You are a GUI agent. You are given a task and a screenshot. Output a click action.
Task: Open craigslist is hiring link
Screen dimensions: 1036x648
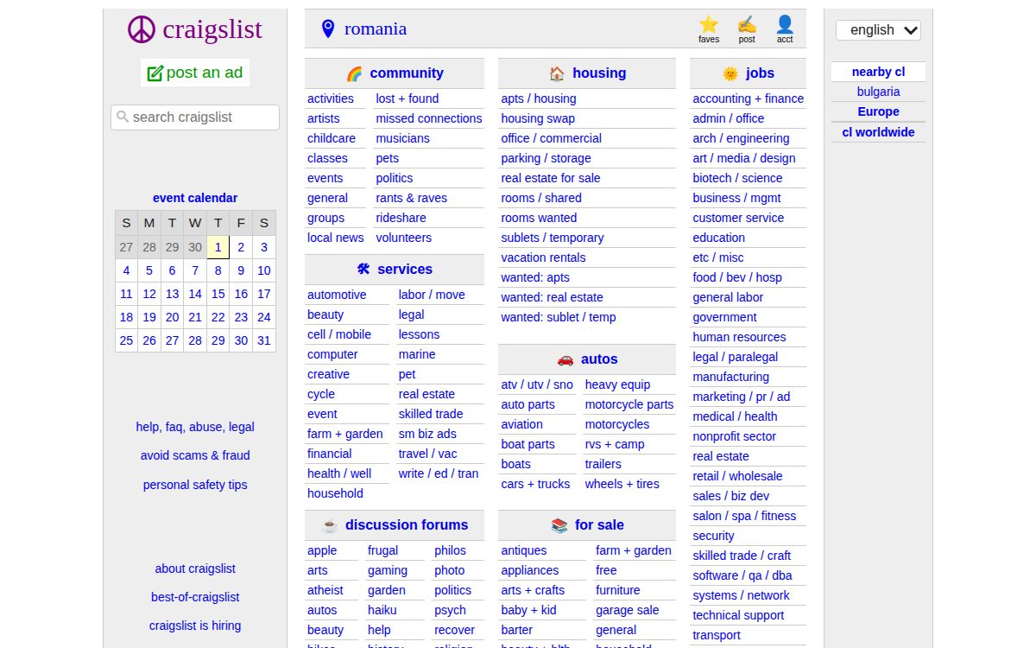[x=195, y=626]
